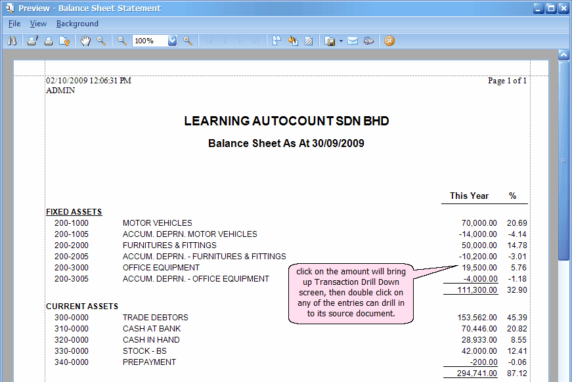Screen dimensions: 572x382
Task: Click the Send via E-mail envelope
Action: (x=353, y=41)
